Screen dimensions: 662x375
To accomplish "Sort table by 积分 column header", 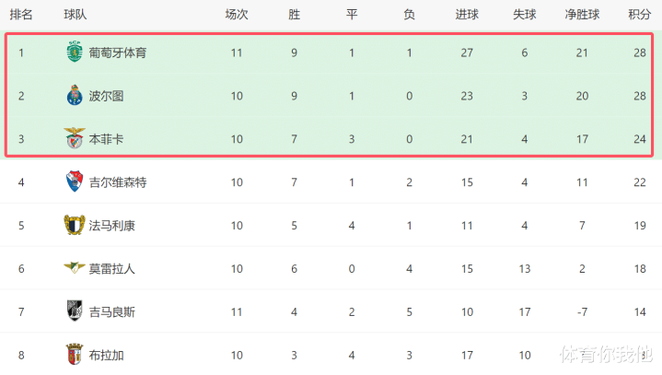I will (639, 15).
